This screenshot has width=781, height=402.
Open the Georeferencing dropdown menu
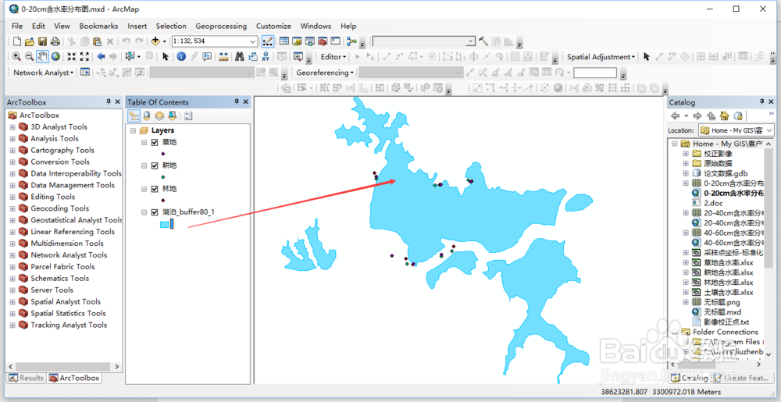coord(325,73)
